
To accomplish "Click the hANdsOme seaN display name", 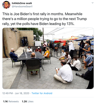I will click(22, 3).
